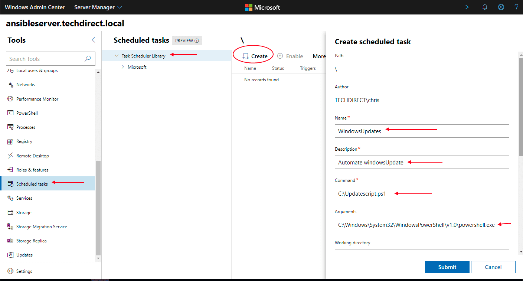Collapse the Tools sidebar panel
Image resolution: width=523 pixels, height=281 pixels.
point(93,40)
